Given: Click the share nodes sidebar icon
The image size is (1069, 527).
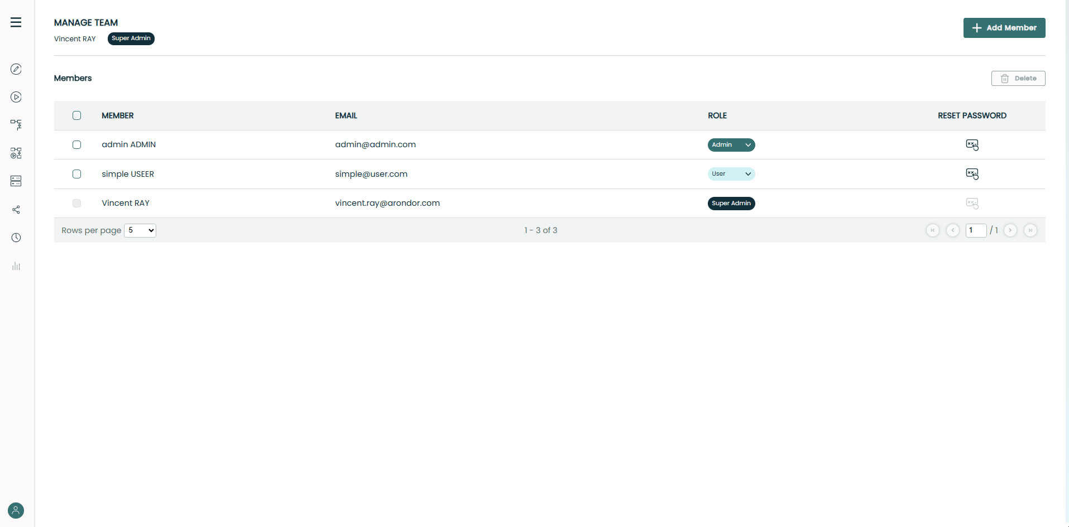Looking at the screenshot, I should tap(16, 210).
